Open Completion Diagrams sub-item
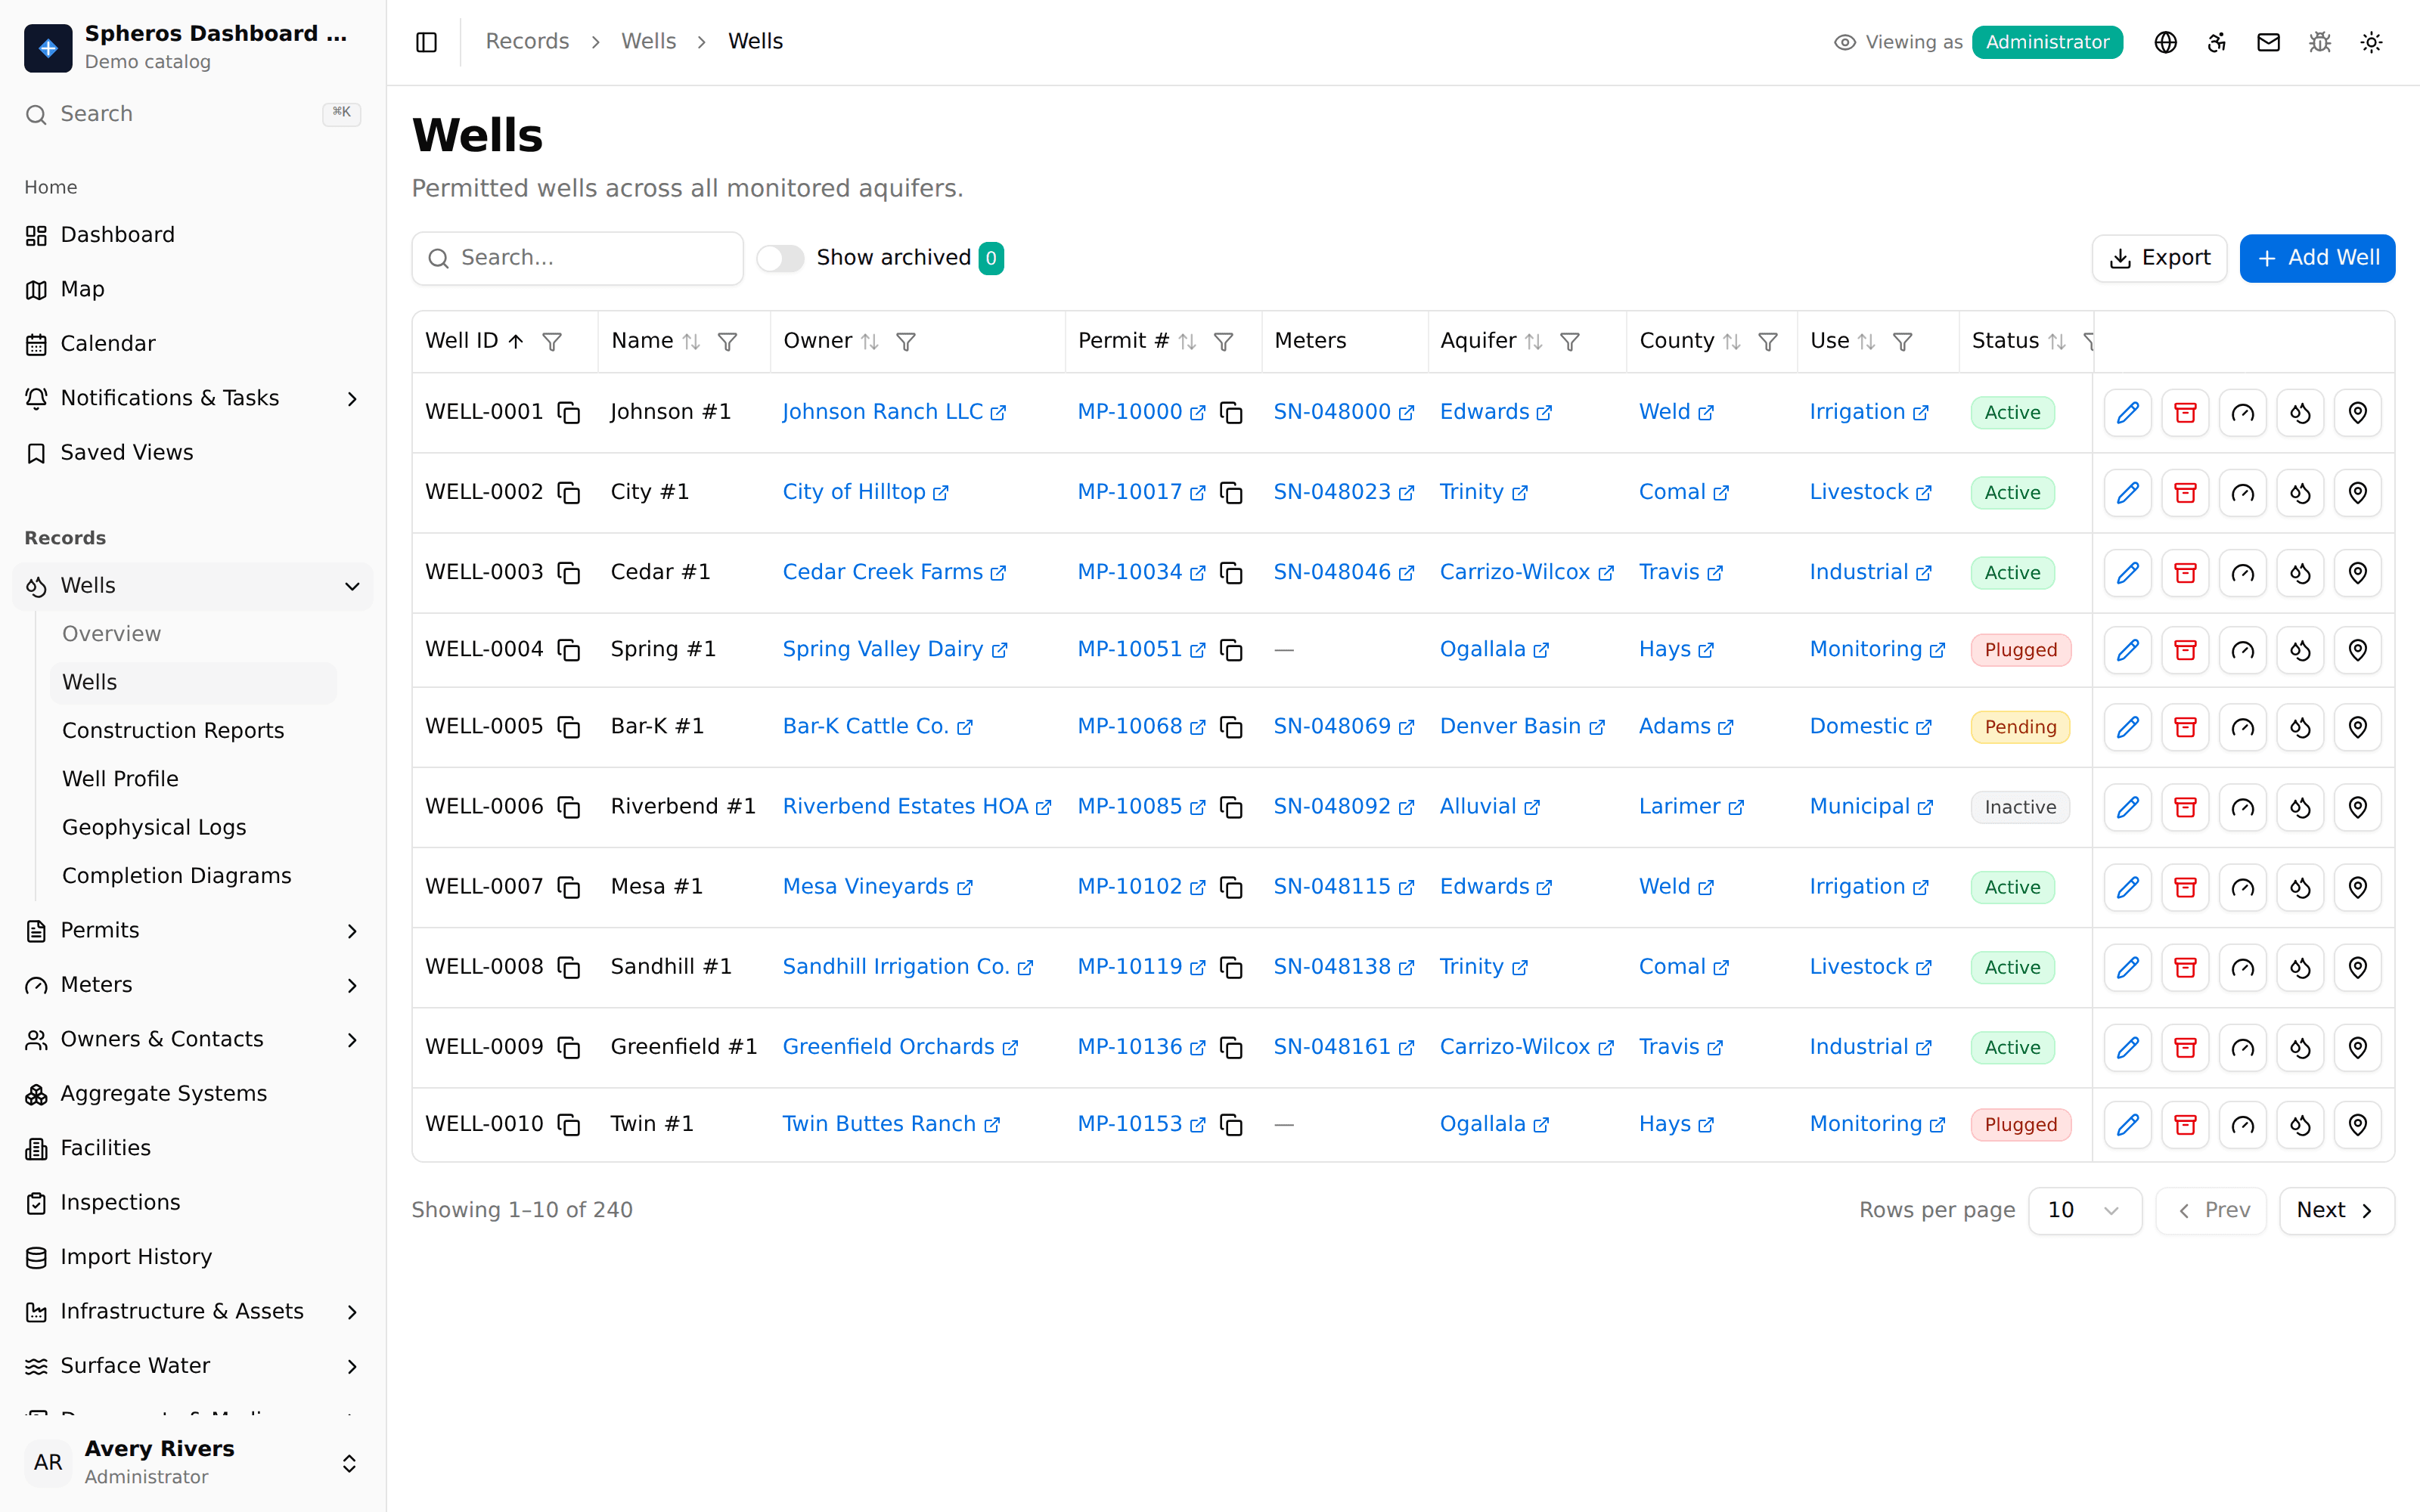 193,876
